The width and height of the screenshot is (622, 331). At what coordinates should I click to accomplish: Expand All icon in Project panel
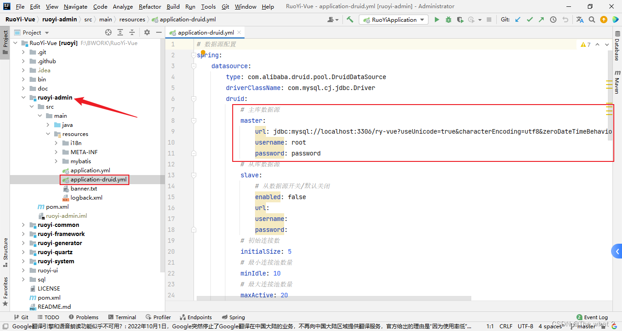(120, 32)
